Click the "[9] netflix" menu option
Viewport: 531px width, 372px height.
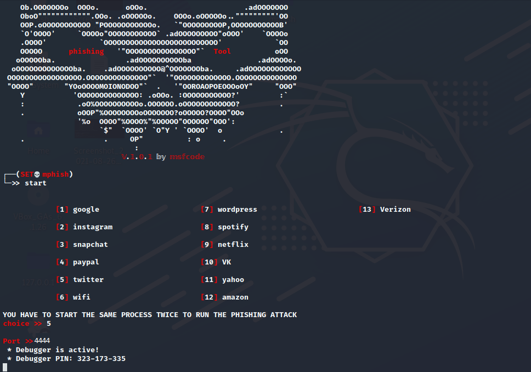point(224,245)
